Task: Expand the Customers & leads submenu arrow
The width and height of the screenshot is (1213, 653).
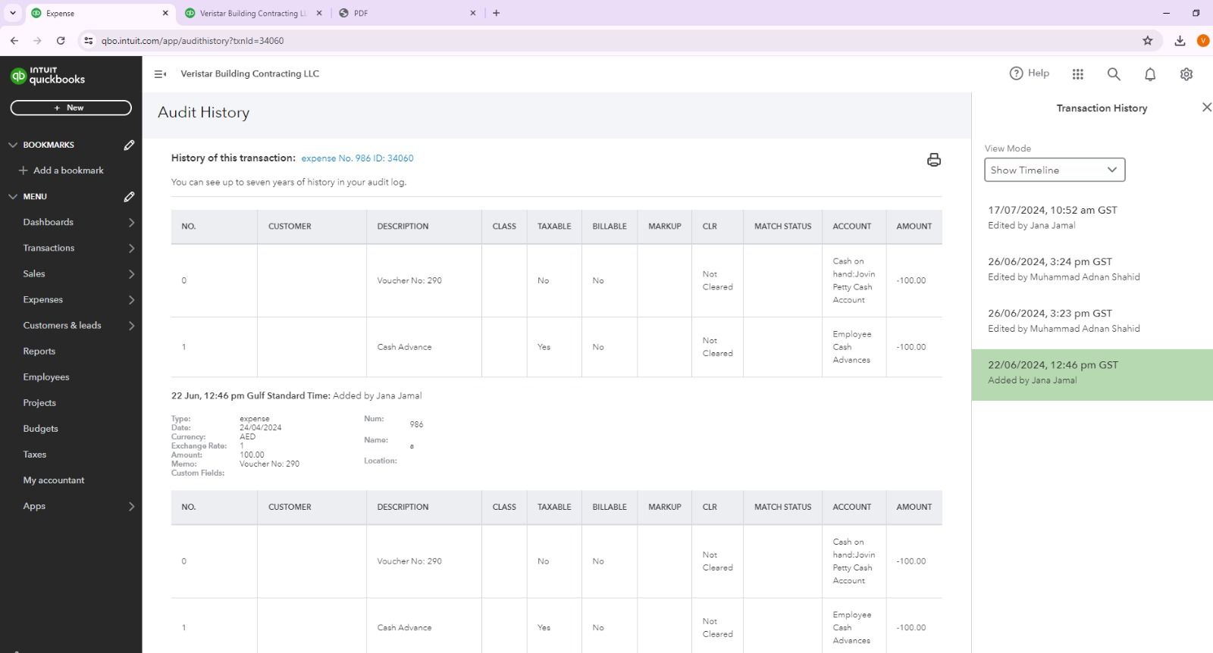Action: coord(131,326)
